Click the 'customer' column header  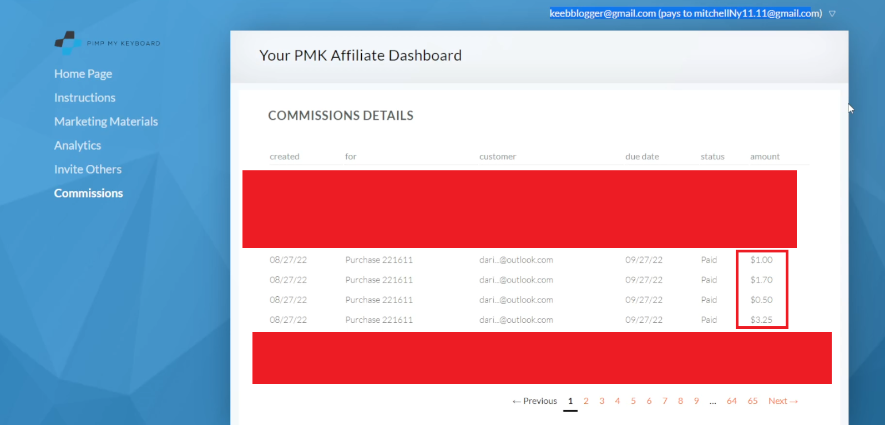[x=498, y=156]
